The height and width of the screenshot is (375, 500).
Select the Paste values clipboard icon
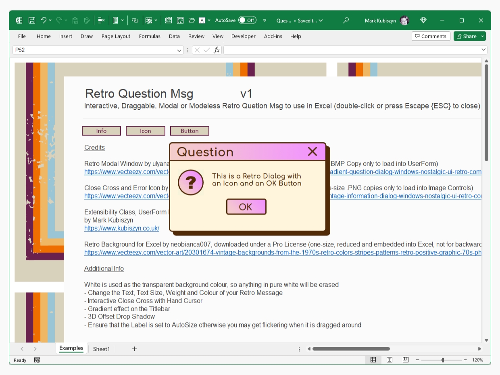click(x=75, y=20)
